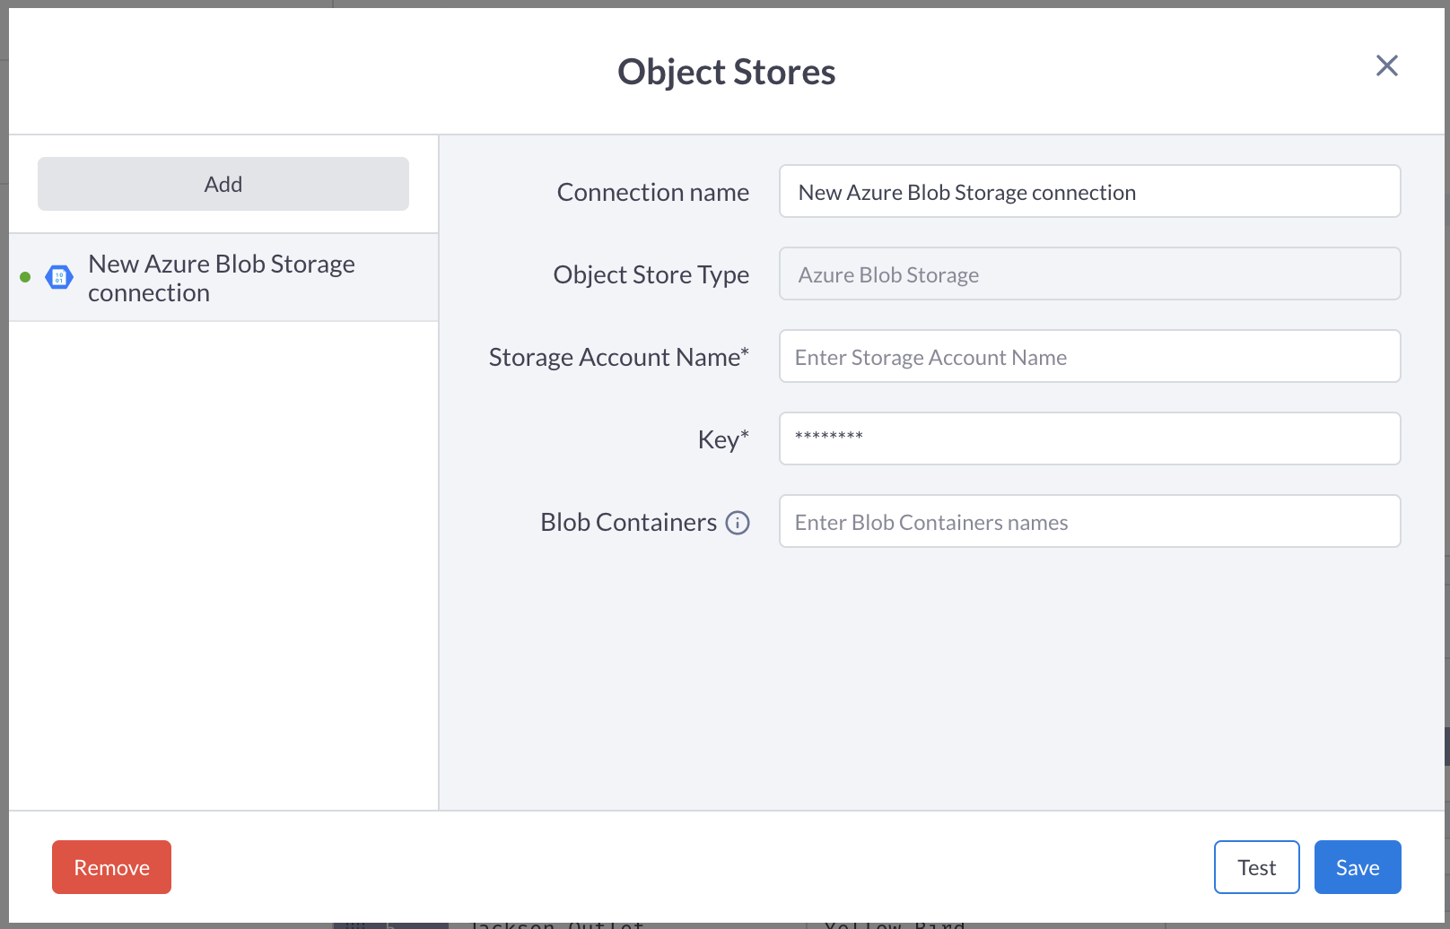Screen dimensions: 1450x929
Task: Test the connection
Action: [x=1256, y=867]
